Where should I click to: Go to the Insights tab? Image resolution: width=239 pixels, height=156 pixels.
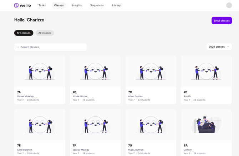point(77,5)
